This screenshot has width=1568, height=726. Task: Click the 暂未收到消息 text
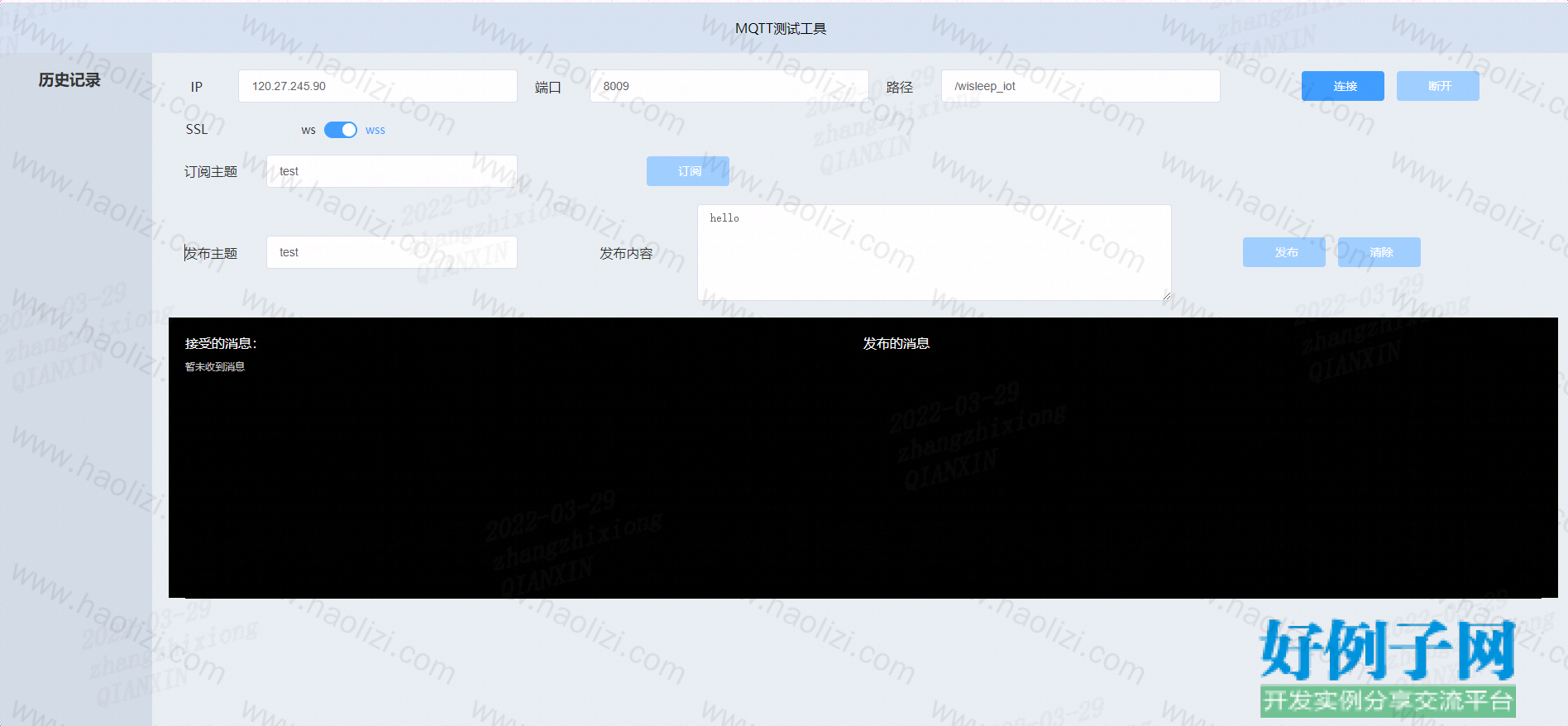[215, 366]
